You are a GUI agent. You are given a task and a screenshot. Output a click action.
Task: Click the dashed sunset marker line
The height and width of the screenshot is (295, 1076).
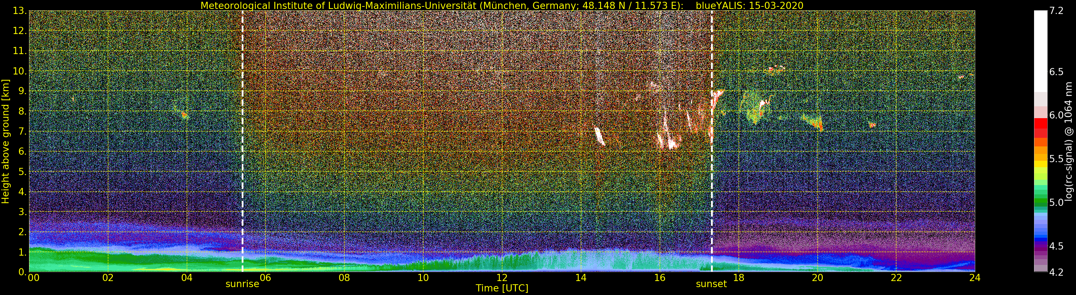pyautogui.click(x=712, y=141)
